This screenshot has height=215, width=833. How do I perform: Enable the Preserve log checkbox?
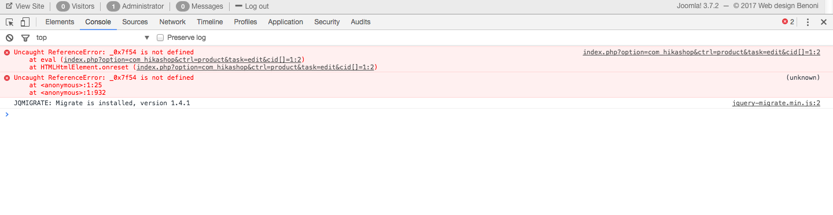(x=161, y=38)
